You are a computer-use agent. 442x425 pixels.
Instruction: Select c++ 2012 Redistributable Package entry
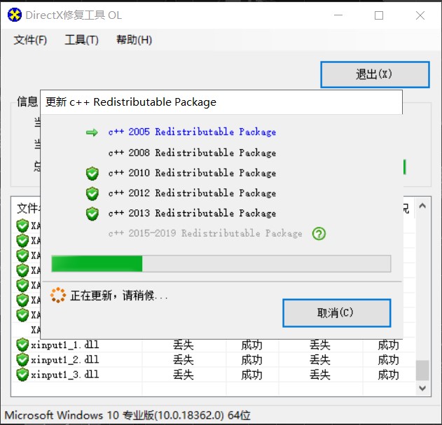tap(192, 193)
